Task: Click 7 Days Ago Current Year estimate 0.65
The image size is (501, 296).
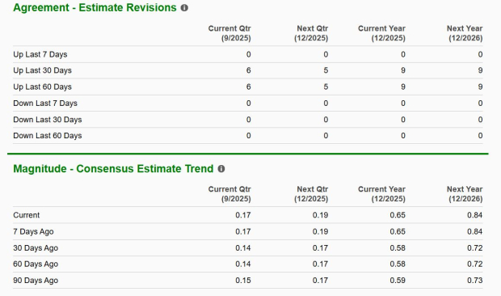Action: 398,231
